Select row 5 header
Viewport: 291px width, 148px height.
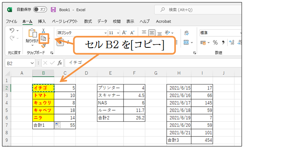[7, 110]
